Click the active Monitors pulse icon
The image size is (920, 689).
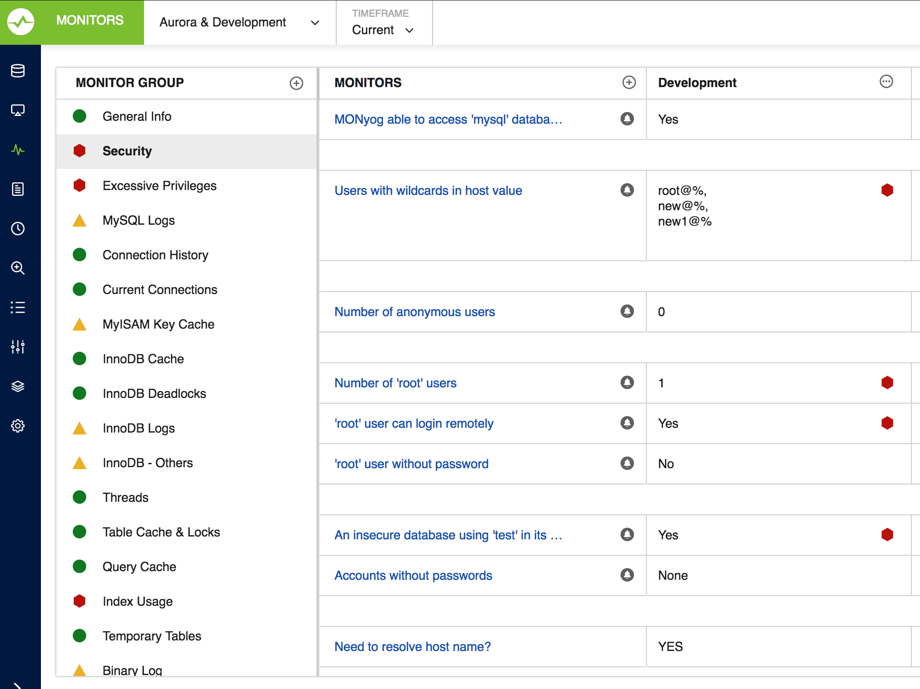(x=18, y=150)
